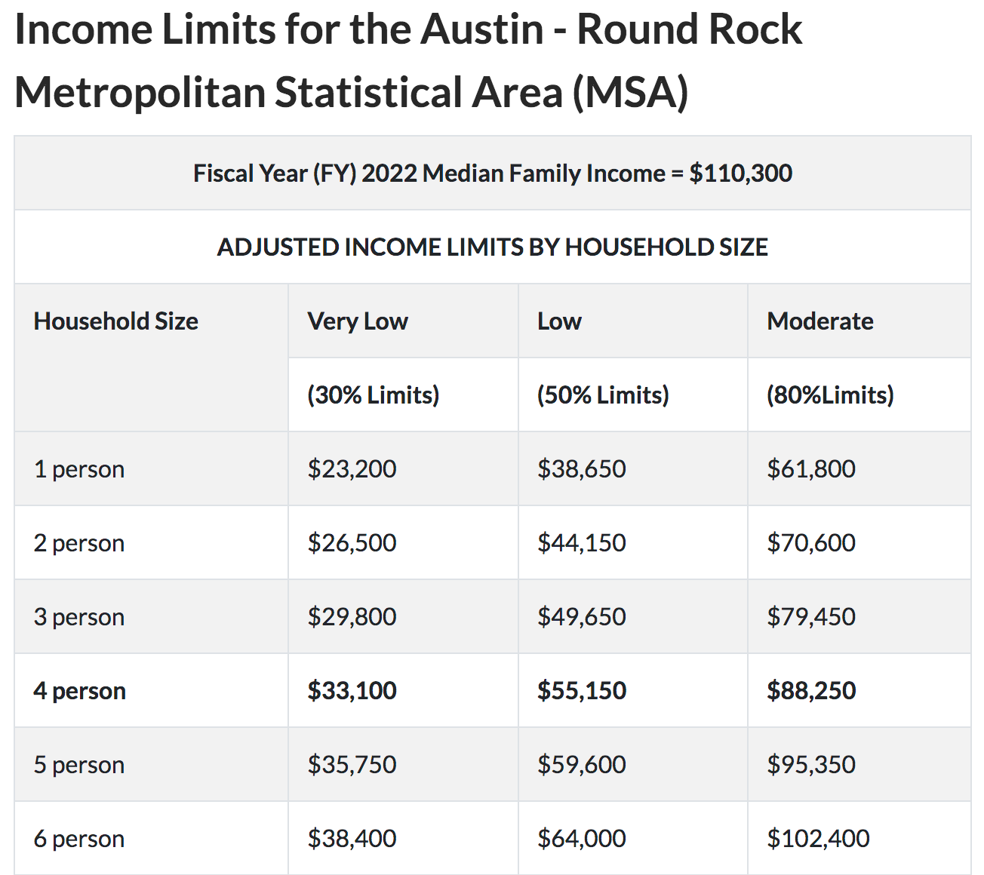Select the $23,200 cell
The width and height of the screenshot is (984, 875).
coord(403,468)
